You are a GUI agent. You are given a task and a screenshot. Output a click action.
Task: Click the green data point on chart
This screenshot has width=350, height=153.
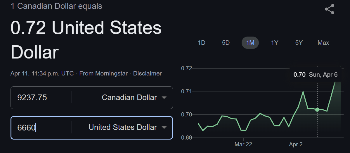tap(317, 110)
